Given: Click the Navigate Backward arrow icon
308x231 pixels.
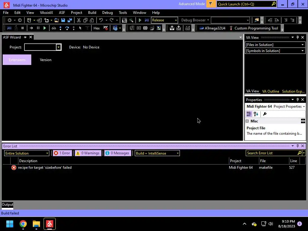Looking at the screenshot, I should (x=9, y=20).
